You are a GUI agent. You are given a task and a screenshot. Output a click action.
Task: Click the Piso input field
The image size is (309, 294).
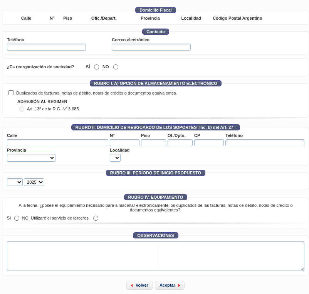coord(153,143)
